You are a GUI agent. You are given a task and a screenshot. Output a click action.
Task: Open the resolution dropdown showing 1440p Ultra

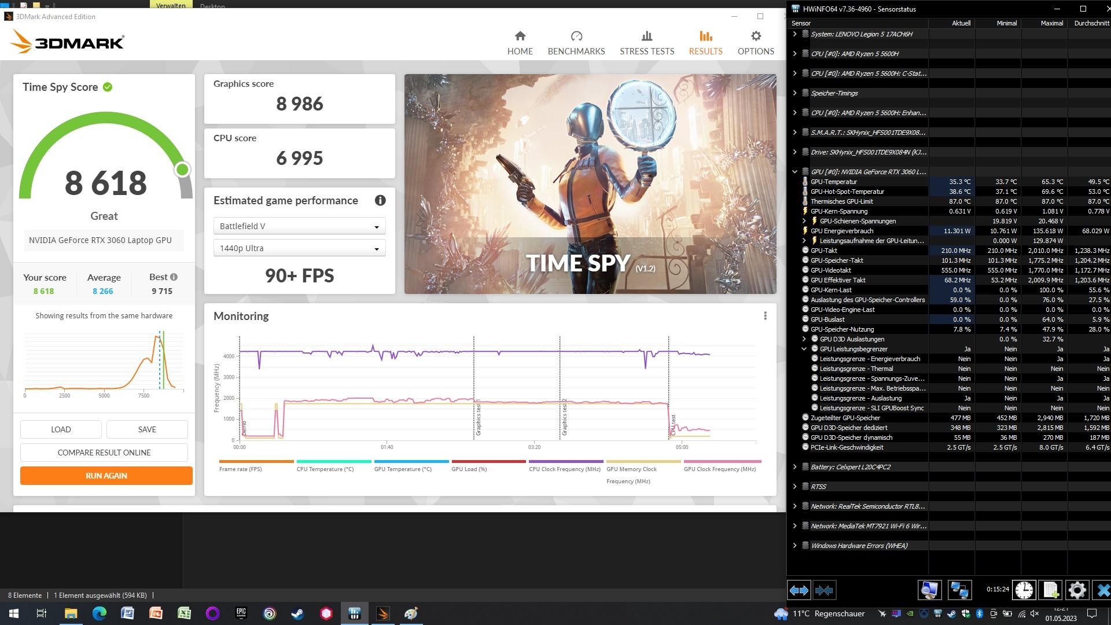[x=299, y=248]
